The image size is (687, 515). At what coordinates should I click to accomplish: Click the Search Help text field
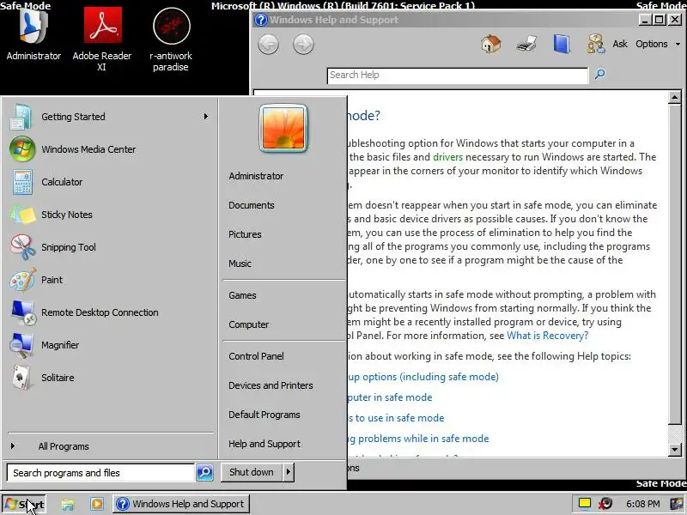(458, 76)
